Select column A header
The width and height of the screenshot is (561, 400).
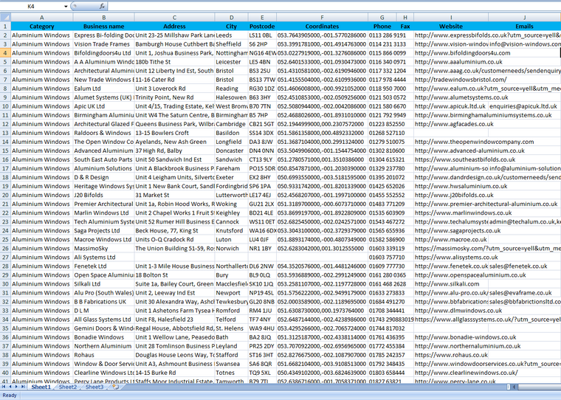pyautogui.click(x=42, y=17)
